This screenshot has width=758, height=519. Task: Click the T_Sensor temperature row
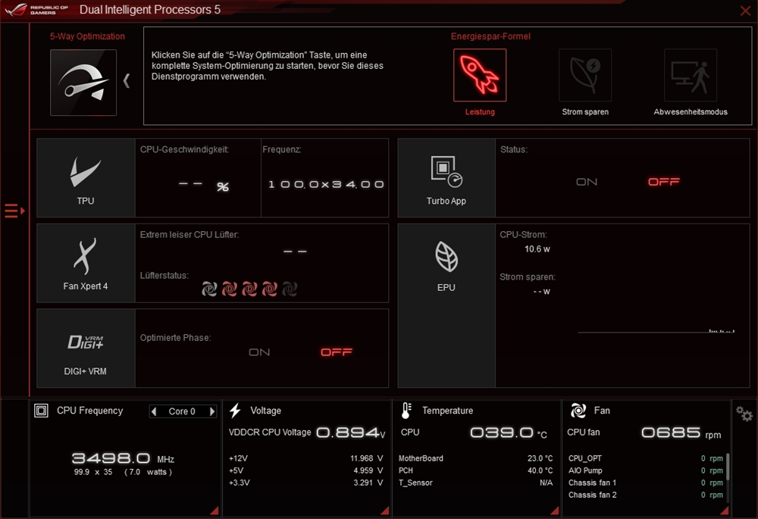476,483
